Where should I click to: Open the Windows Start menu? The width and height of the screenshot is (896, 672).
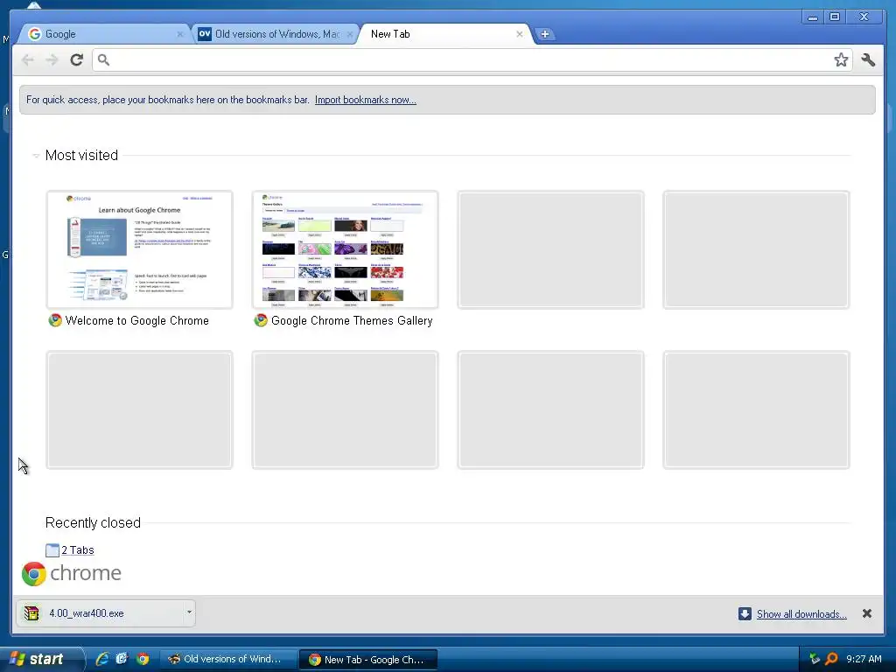tap(41, 659)
